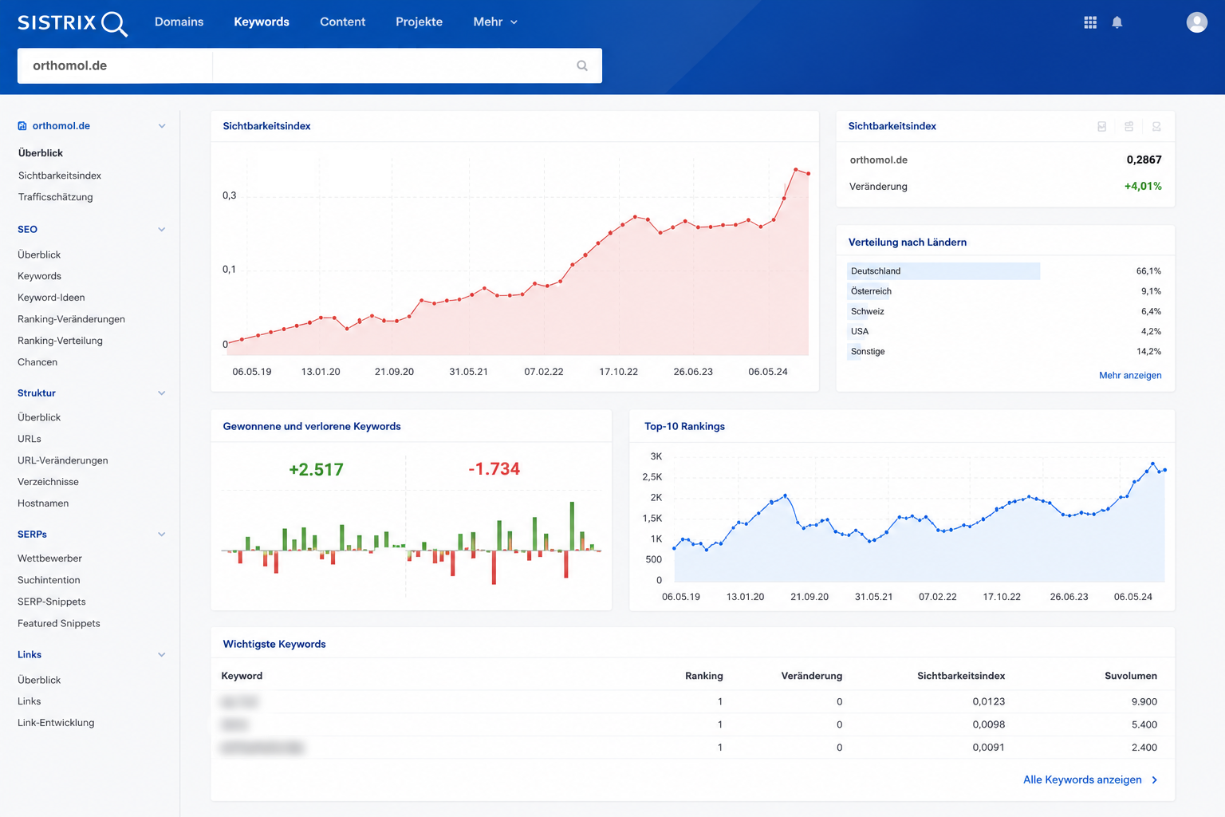The width and height of the screenshot is (1225, 817).
Task: Open the user profile avatar
Action: [x=1197, y=22]
